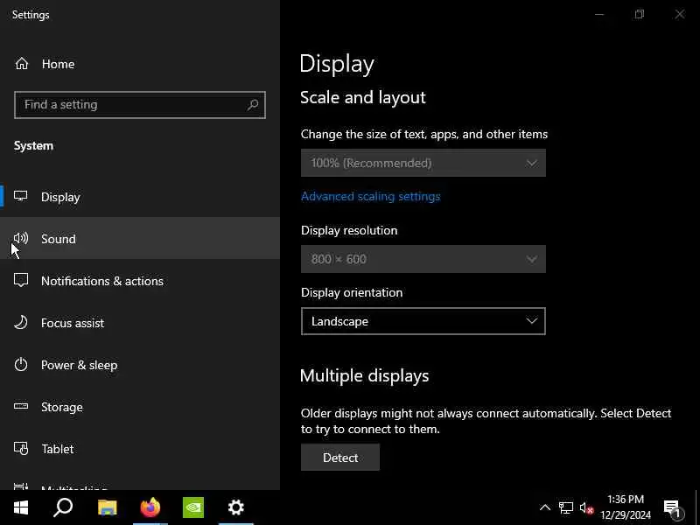The height and width of the screenshot is (525, 700).
Task: Click the Scale and layout heading
Action: pyautogui.click(x=363, y=97)
